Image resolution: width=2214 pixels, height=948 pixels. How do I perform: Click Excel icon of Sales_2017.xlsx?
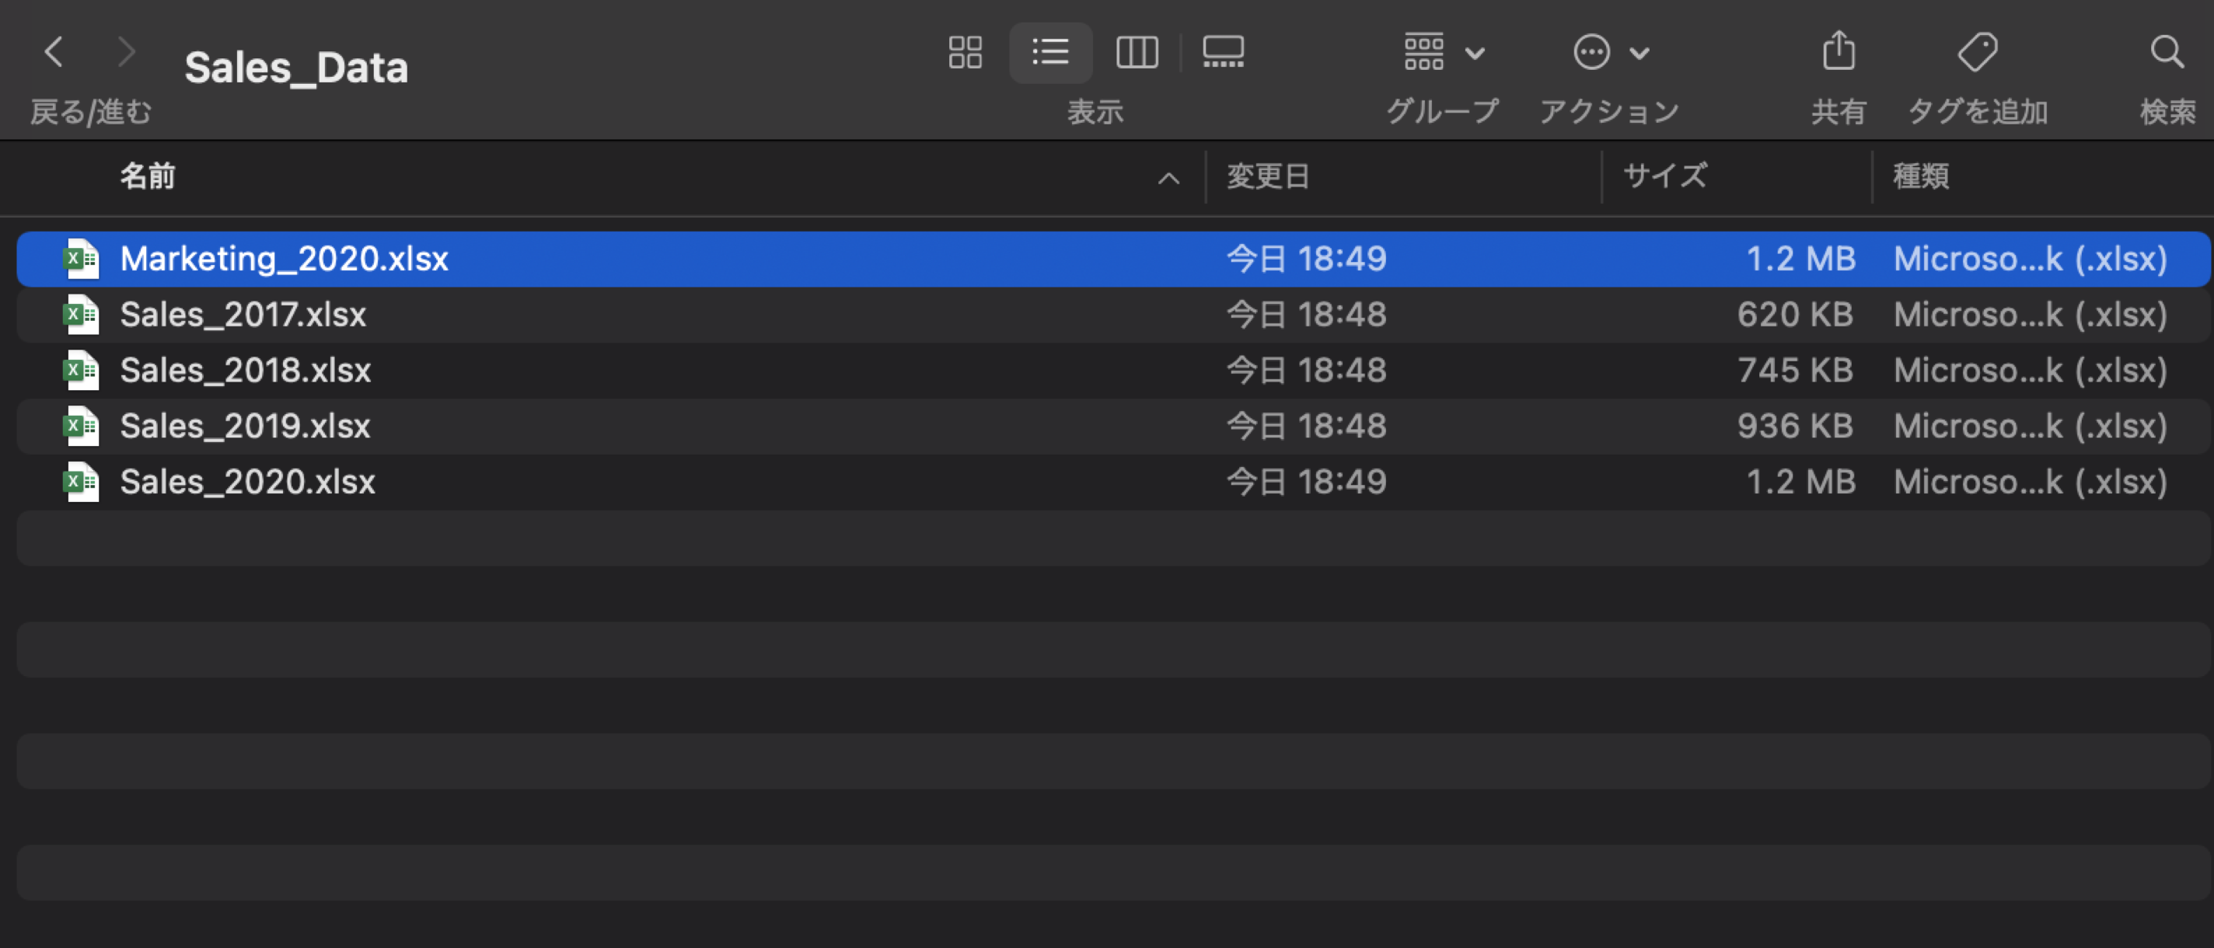coord(82,315)
